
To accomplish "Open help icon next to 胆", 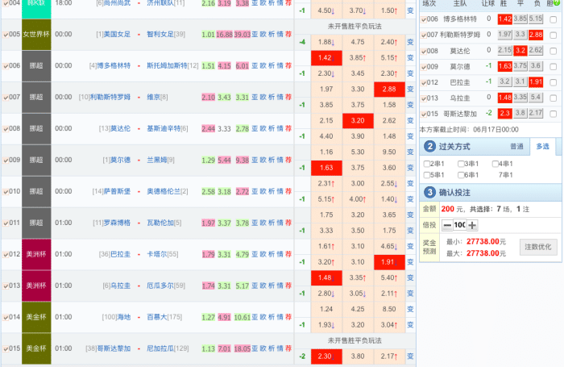I will 558,2.
